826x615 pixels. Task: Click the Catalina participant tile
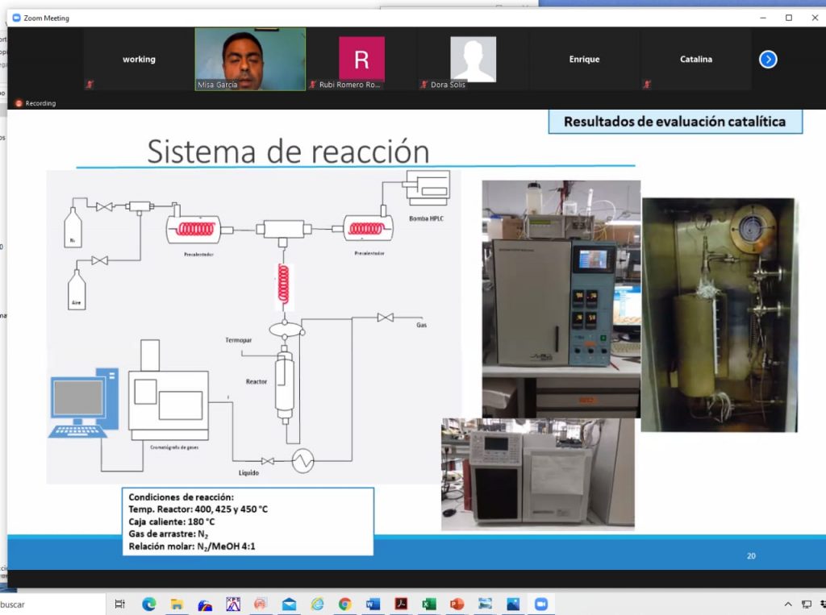tap(695, 59)
